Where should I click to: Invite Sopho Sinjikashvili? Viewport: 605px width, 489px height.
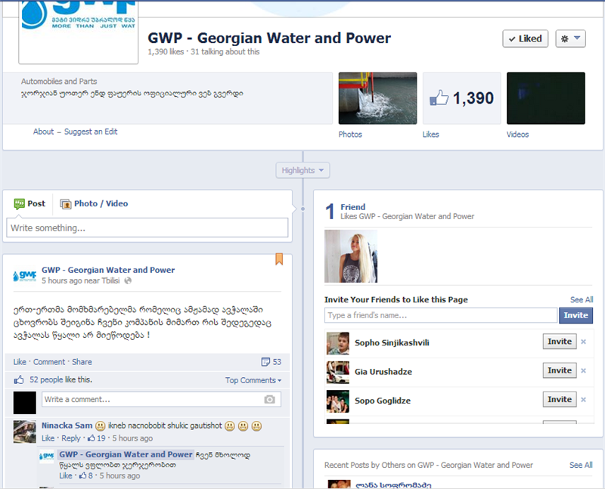pyautogui.click(x=560, y=342)
